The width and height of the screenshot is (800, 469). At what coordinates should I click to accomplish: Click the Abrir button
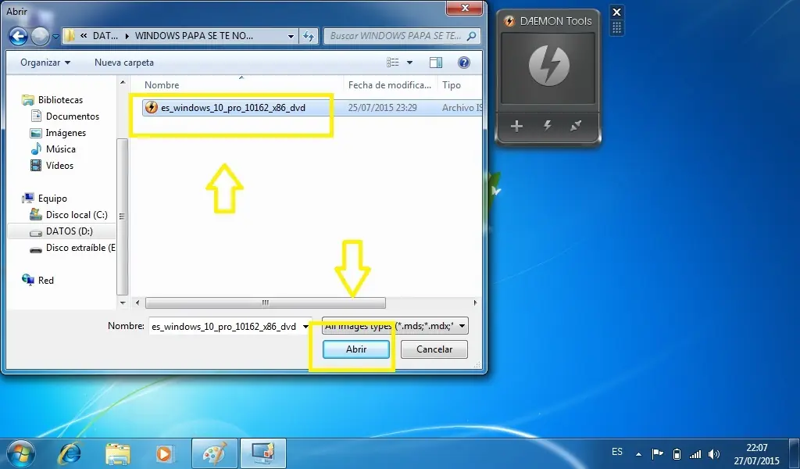(x=356, y=349)
